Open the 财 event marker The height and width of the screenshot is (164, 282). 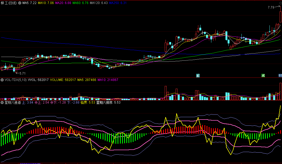[x=280, y=75]
